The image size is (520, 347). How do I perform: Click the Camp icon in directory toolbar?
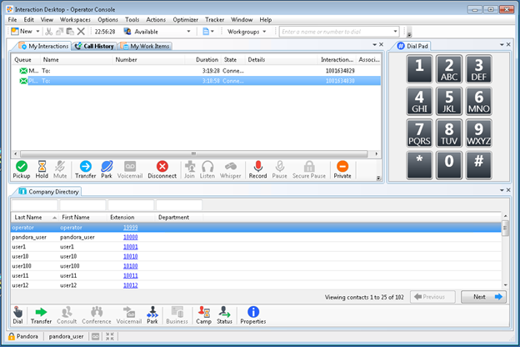[x=203, y=315]
